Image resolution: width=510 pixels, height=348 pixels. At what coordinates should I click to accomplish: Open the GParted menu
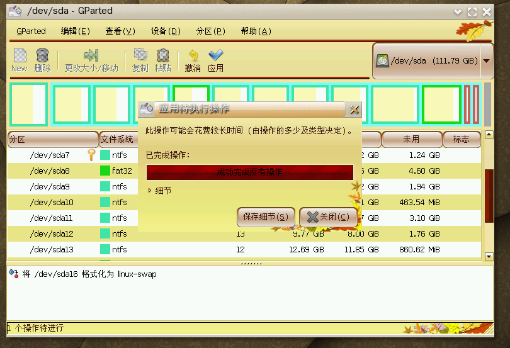pyautogui.click(x=31, y=31)
